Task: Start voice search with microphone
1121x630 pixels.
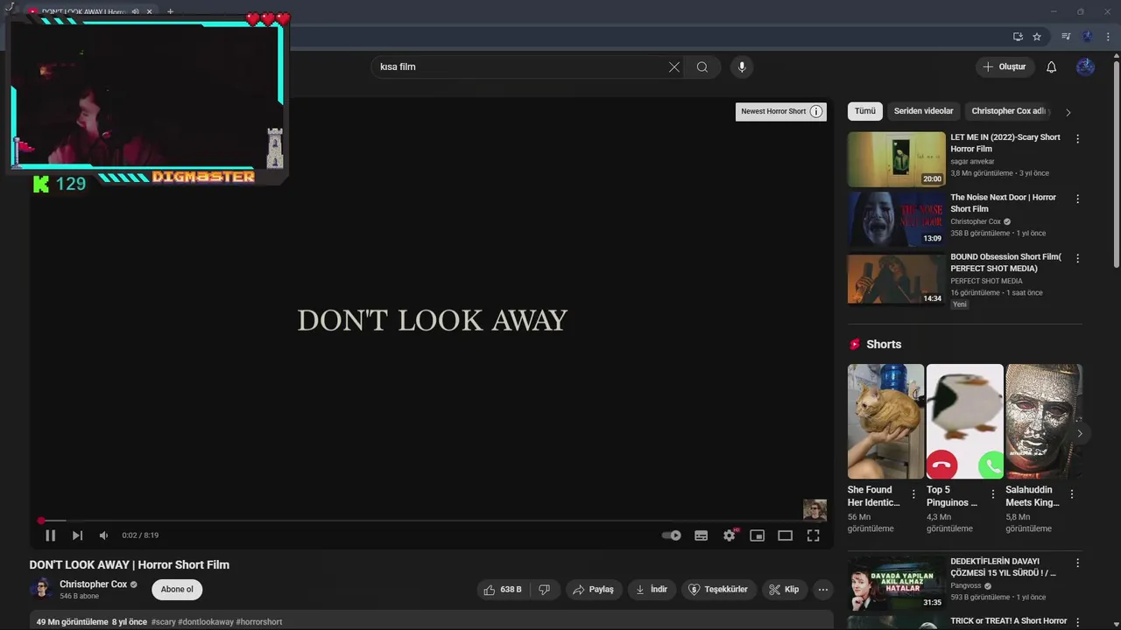Action: coord(742,67)
